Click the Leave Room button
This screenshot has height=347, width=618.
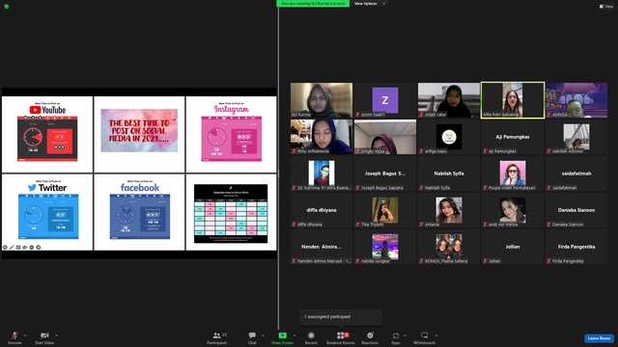tap(599, 338)
